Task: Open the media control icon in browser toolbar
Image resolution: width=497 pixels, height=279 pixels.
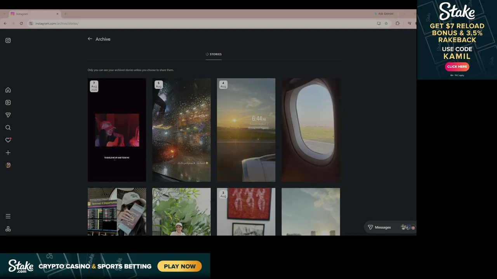Action: pos(409,23)
